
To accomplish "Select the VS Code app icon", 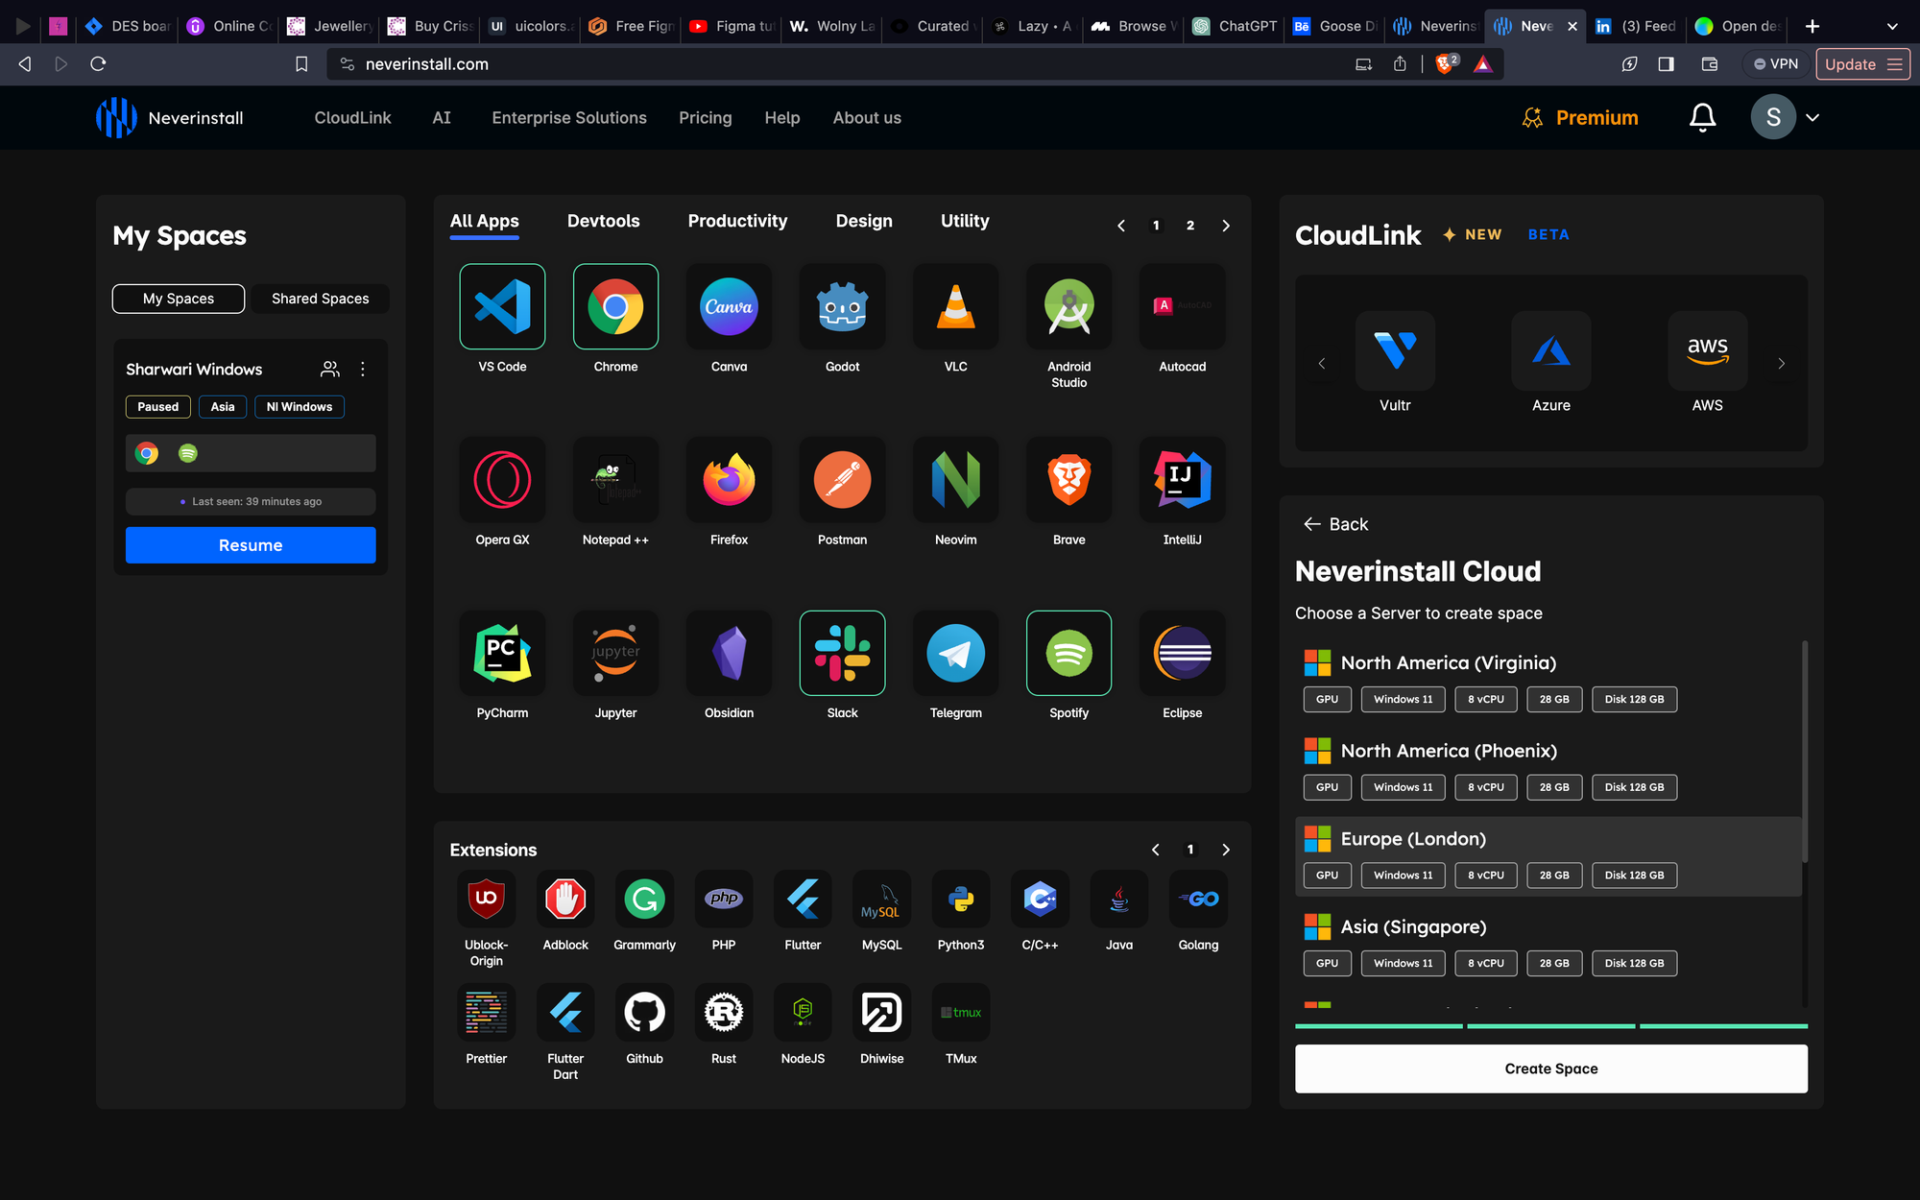I will (x=502, y=307).
